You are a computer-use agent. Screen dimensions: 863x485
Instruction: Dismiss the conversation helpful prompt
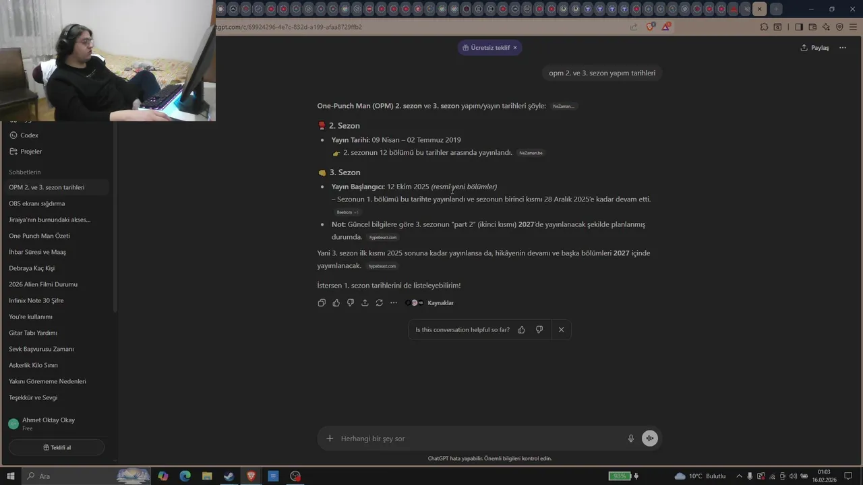(x=561, y=329)
